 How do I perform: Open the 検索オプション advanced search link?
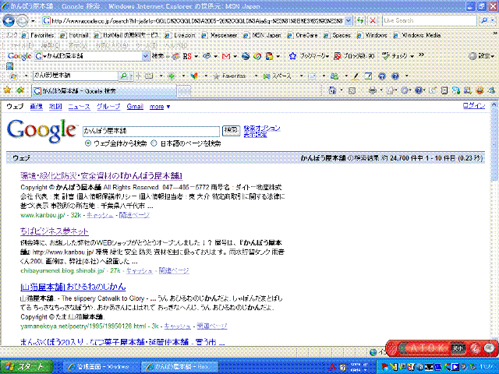pos(262,128)
